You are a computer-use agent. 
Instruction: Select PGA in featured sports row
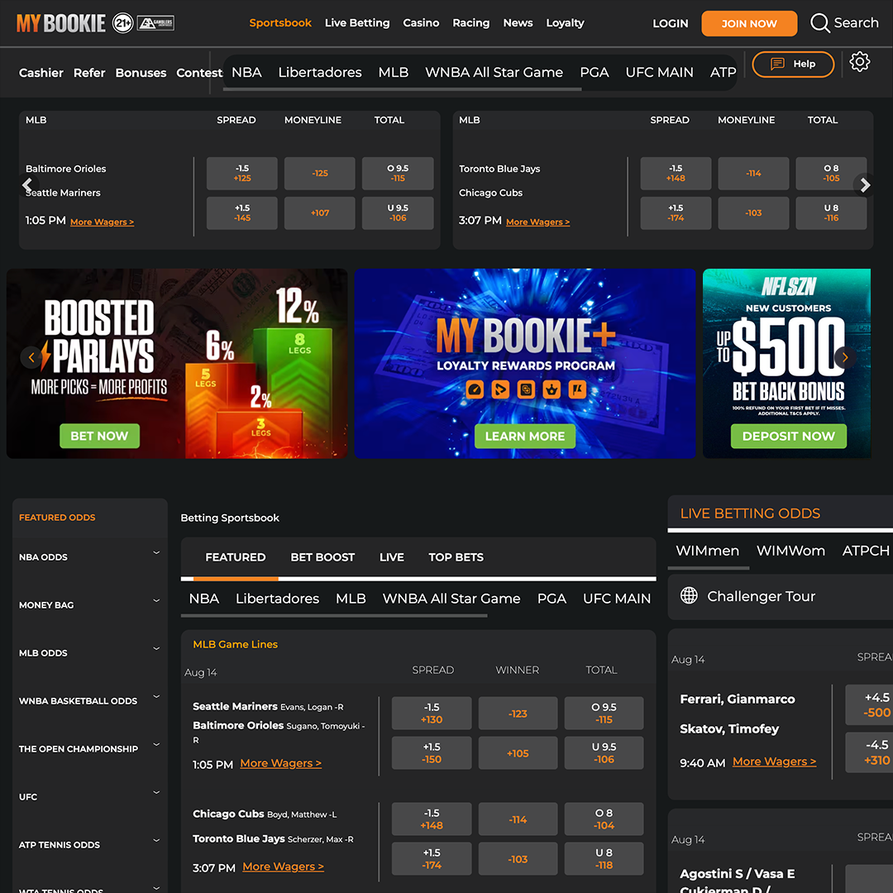(552, 599)
